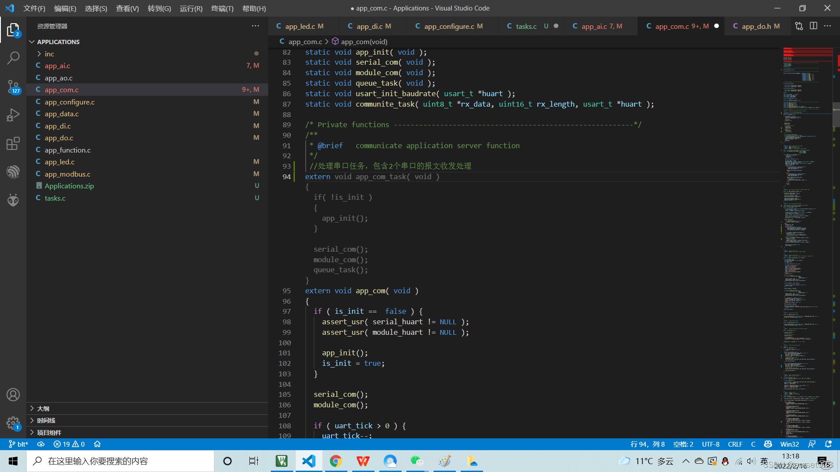Open the Search view in the activity bar
The height and width of the screenshot is (472, 840).
(13, 57)
